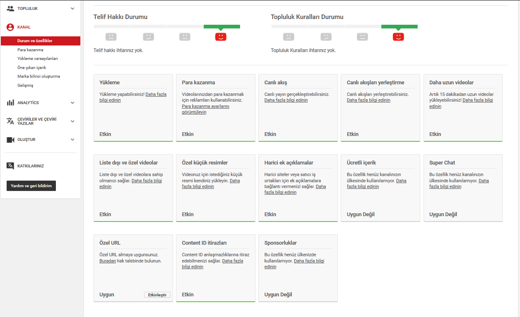Click the Yardım ve geri bildirim button

[31, 186]
